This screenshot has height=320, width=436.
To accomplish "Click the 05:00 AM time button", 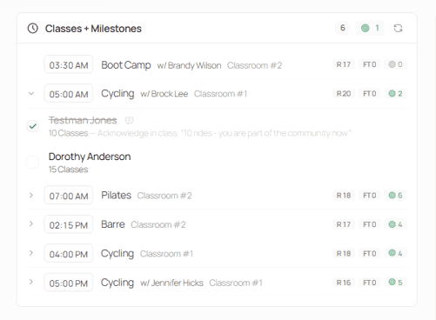I will tap(69, 93).
